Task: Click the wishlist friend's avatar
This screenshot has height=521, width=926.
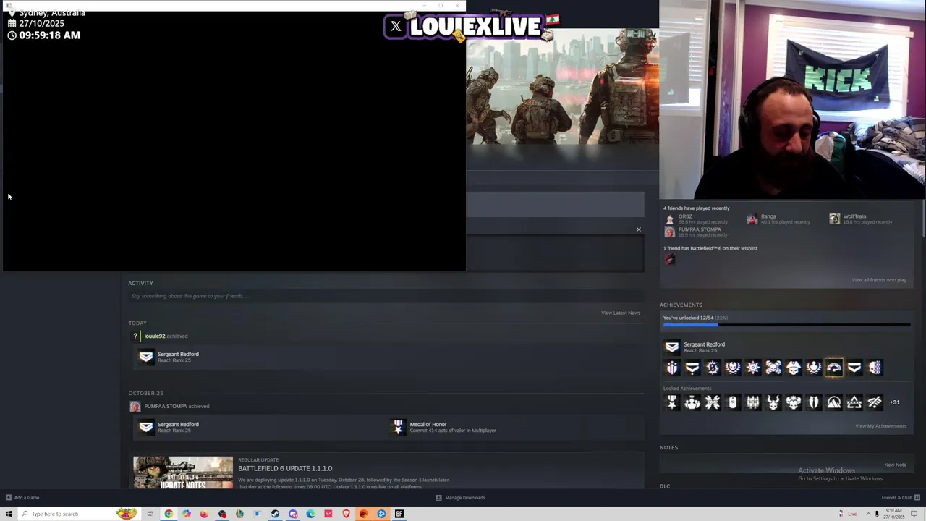Action: pyautogui.click(x=669, y=260)
